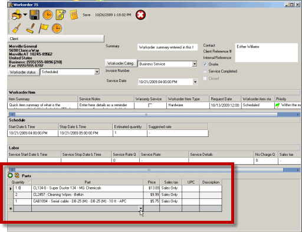Click right arrow of Workorder Item scrollbar
The height and width of the screenshot is (232, 302).
point(298,115)
